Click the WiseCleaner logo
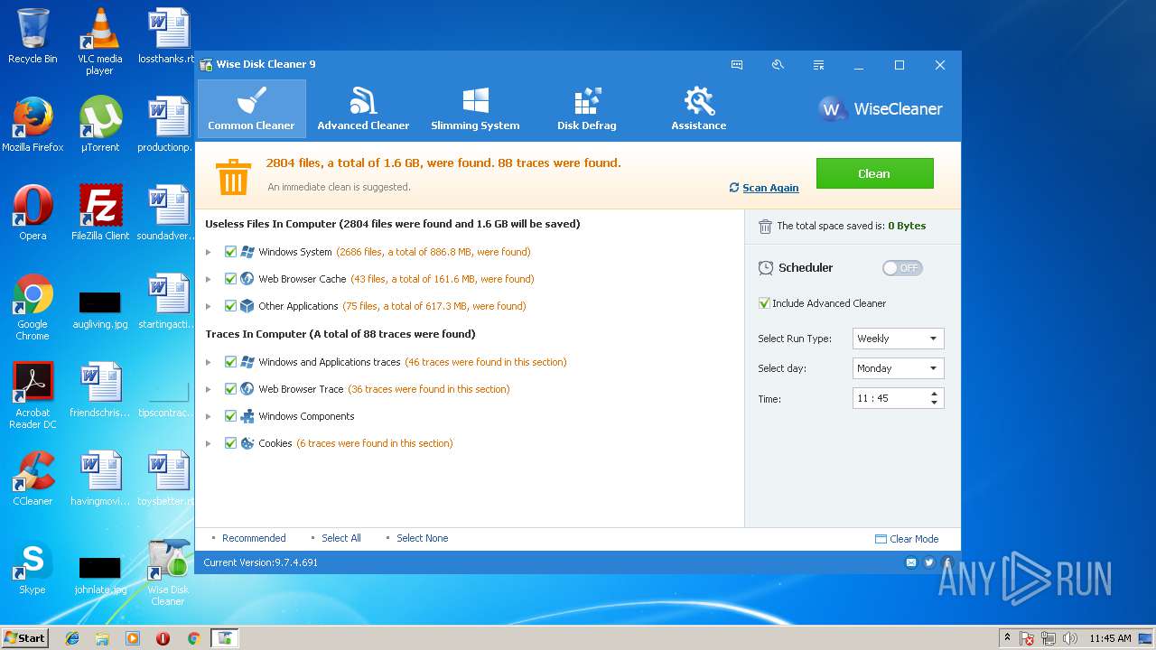This screenshot has width=1156, height=650. point(881,109)
